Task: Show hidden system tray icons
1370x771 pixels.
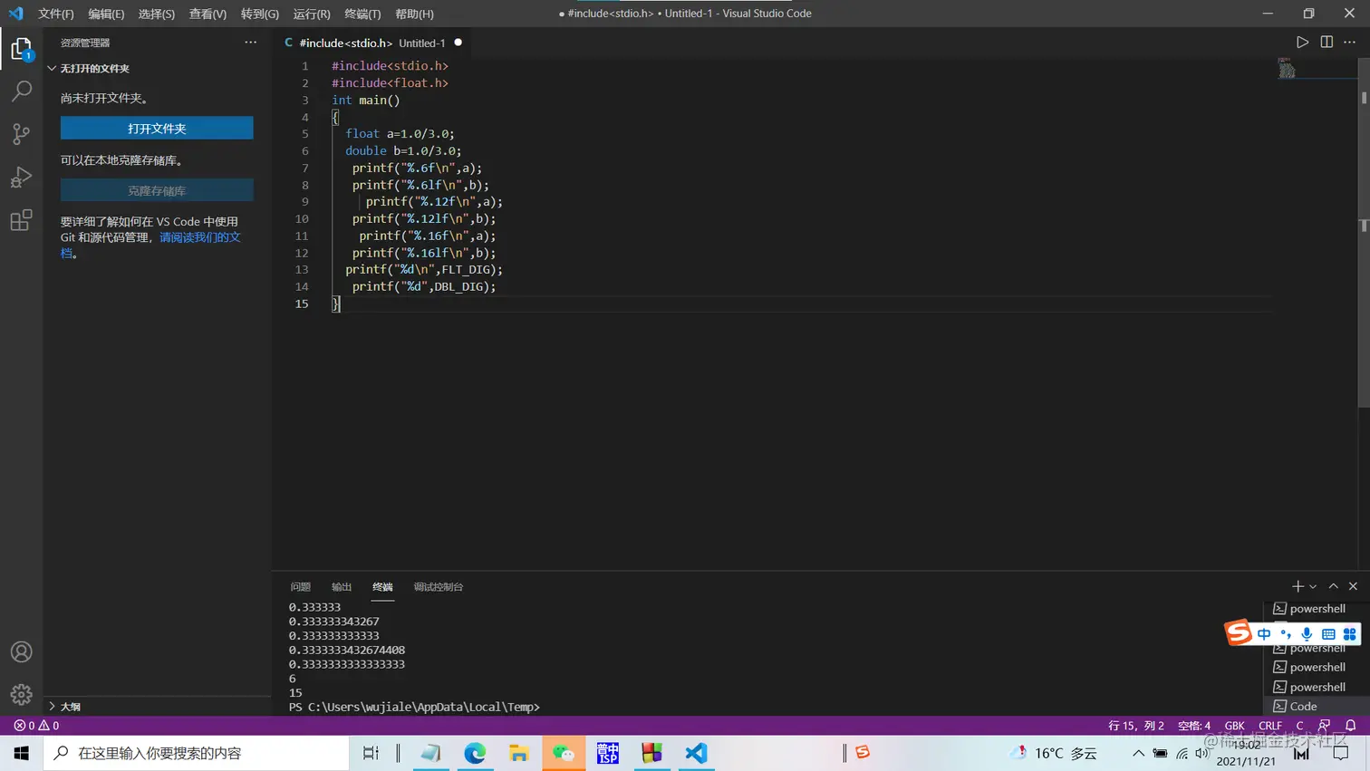Action: [x=1138, y=753]
